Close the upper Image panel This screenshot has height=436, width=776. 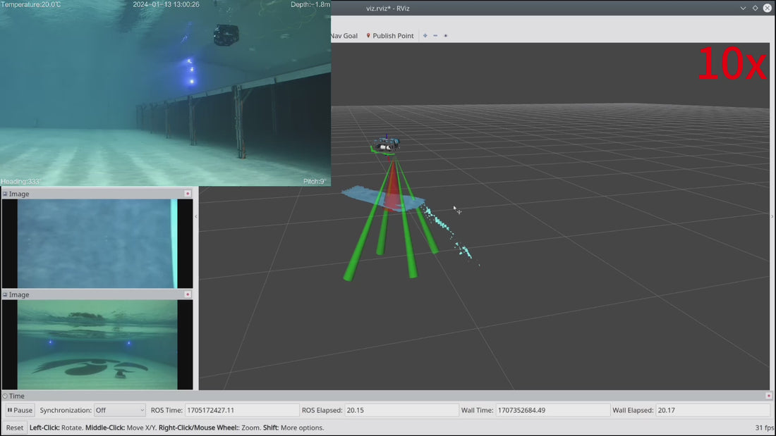point(188,194)
